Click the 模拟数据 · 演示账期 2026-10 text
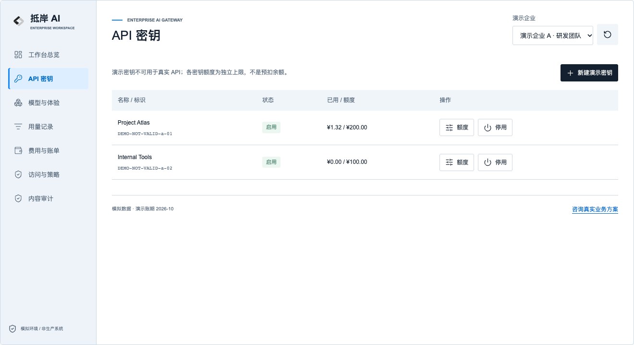 (x=143, y=209)
